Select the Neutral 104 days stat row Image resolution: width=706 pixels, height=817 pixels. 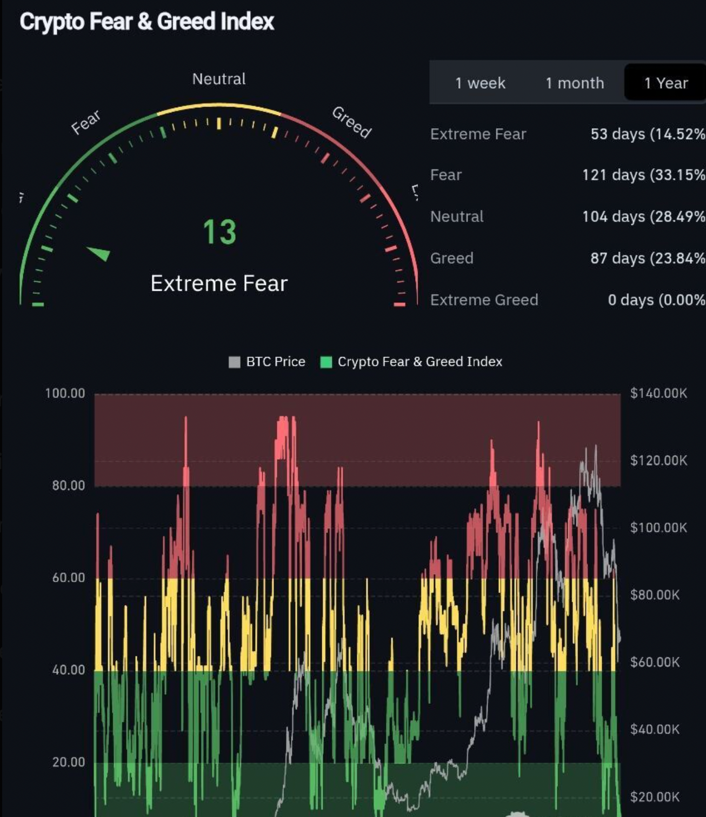pyautogui.click(x=567, y=216)
